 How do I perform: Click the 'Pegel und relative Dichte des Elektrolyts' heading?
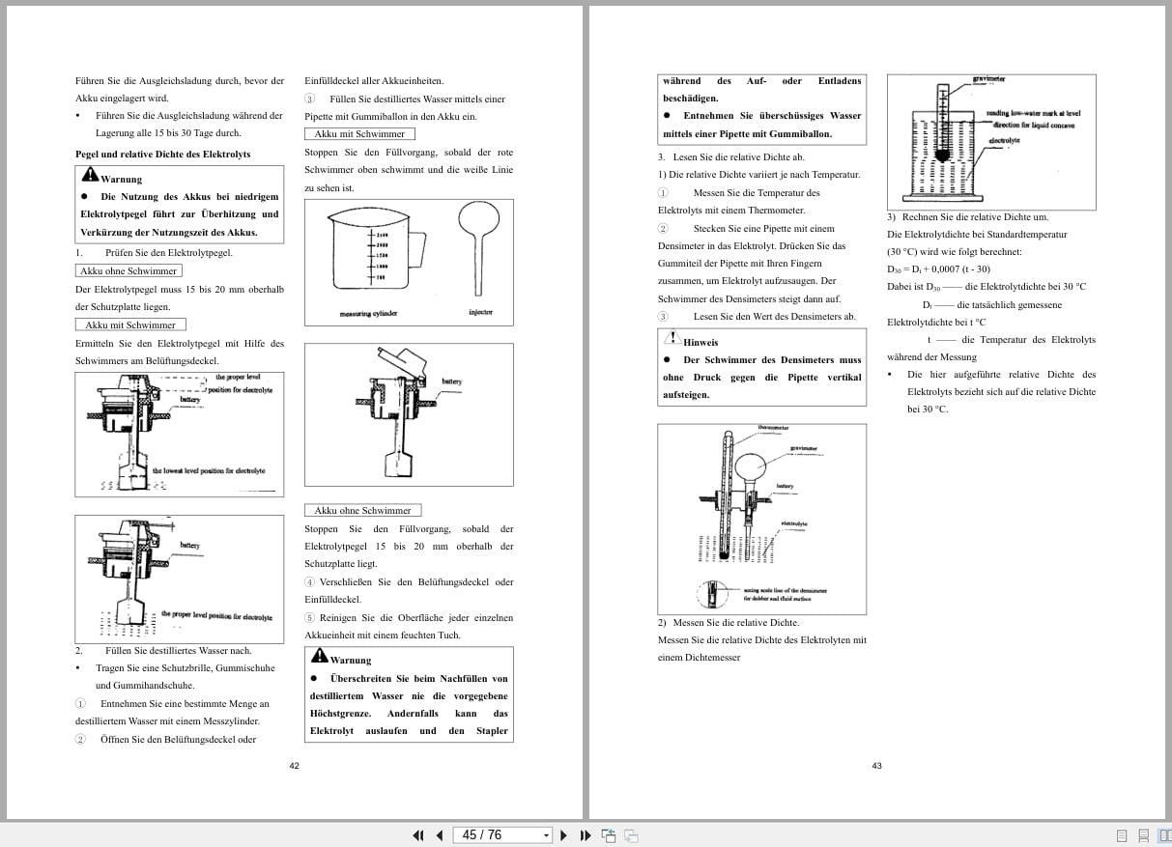pos(162,154)
